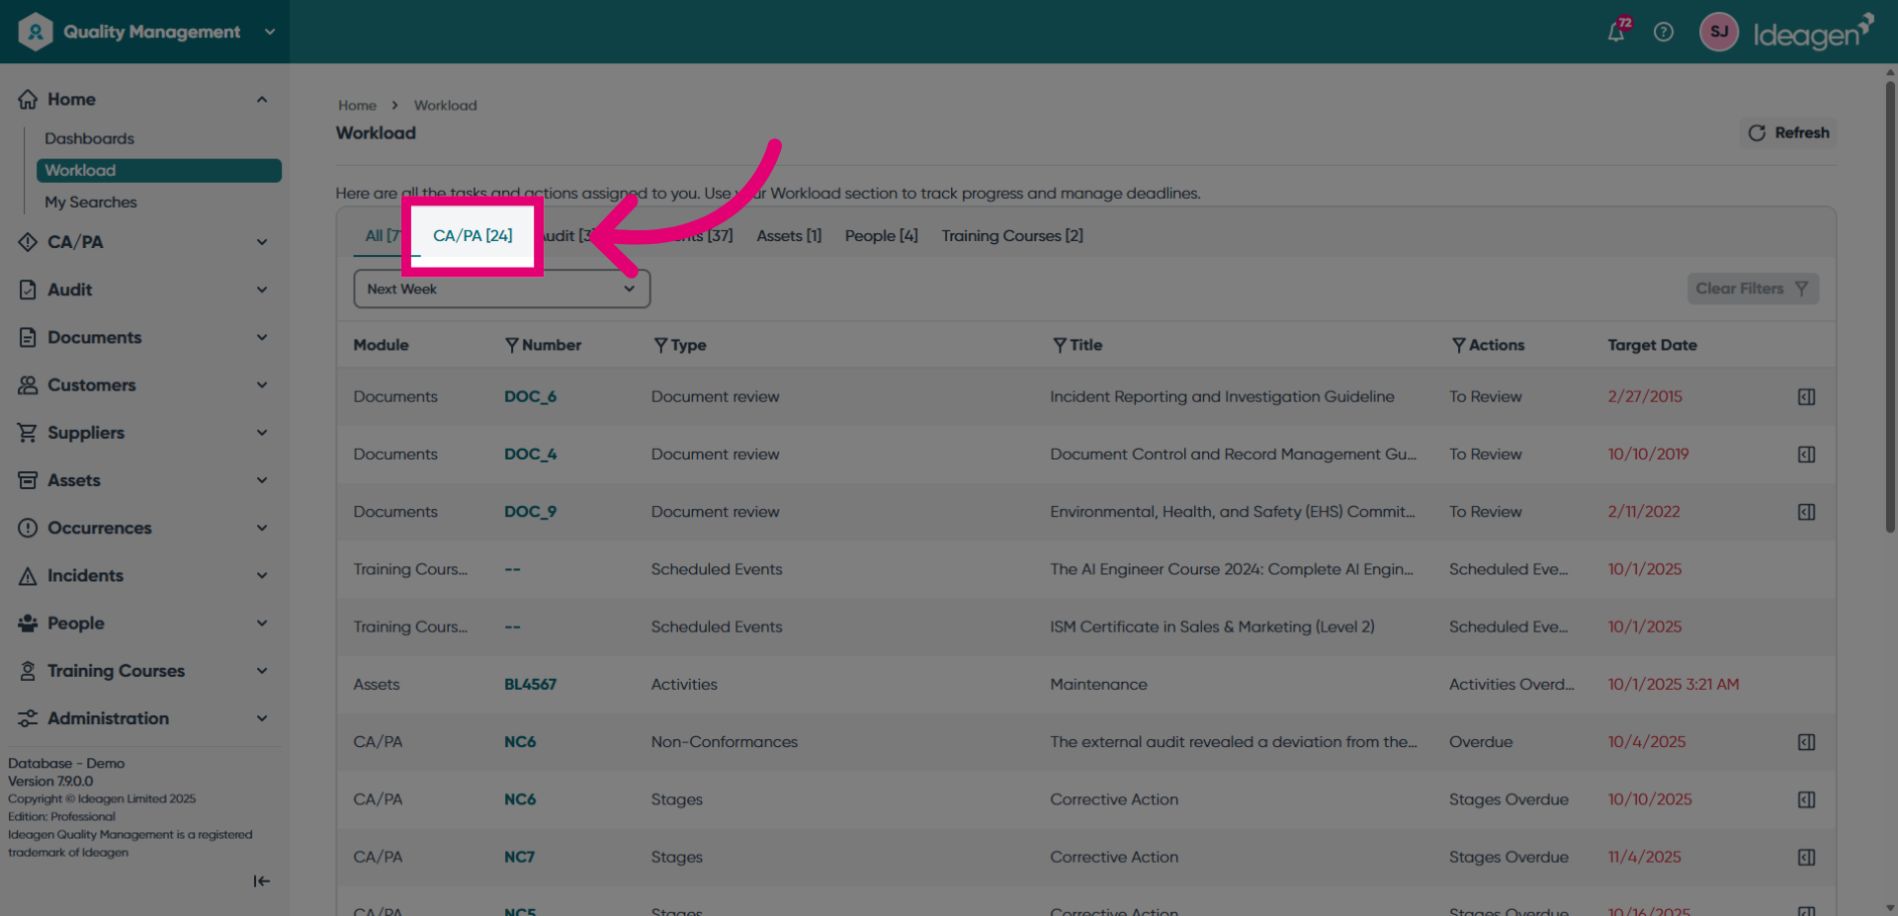Filter the Type column with funnel icon
The height and width of the screenshot is (916, 1898).
(660, 345)
